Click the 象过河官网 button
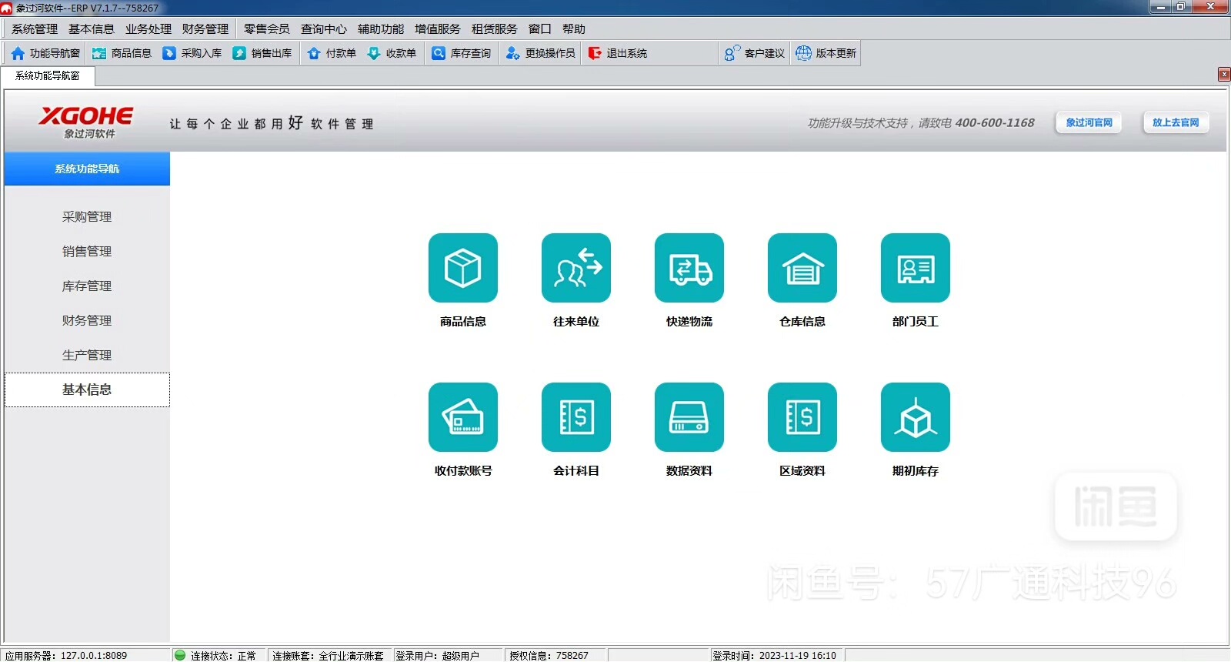The image size is (1231, 662). [1089, 122]
